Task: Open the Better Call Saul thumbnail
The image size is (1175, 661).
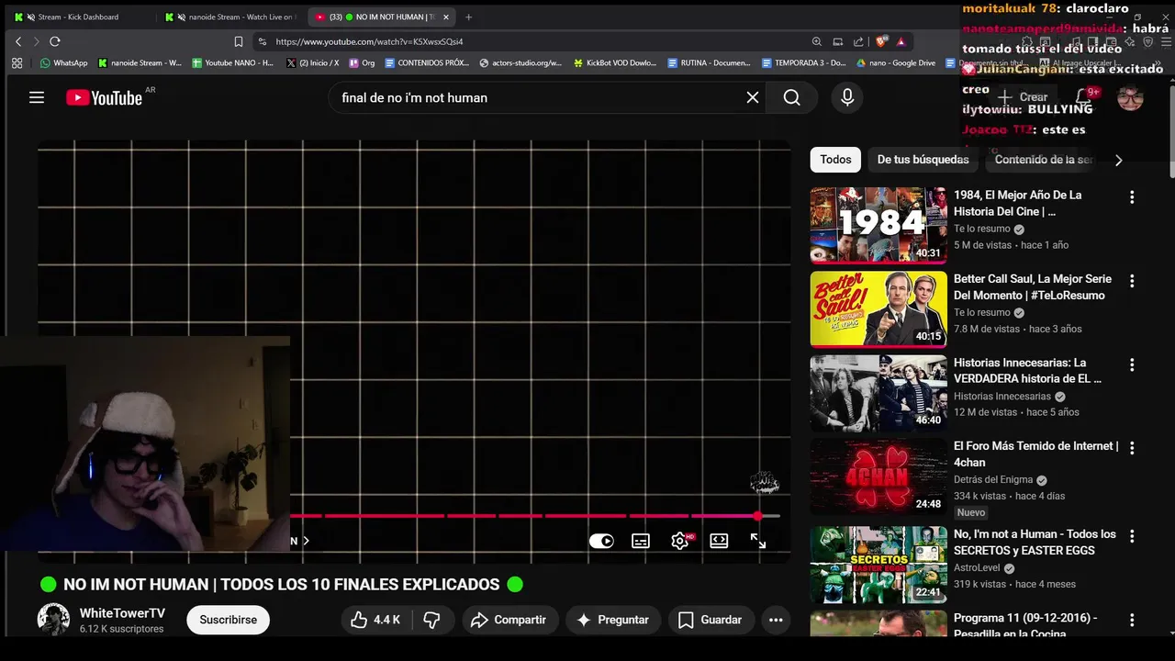Action: (878, 309)
